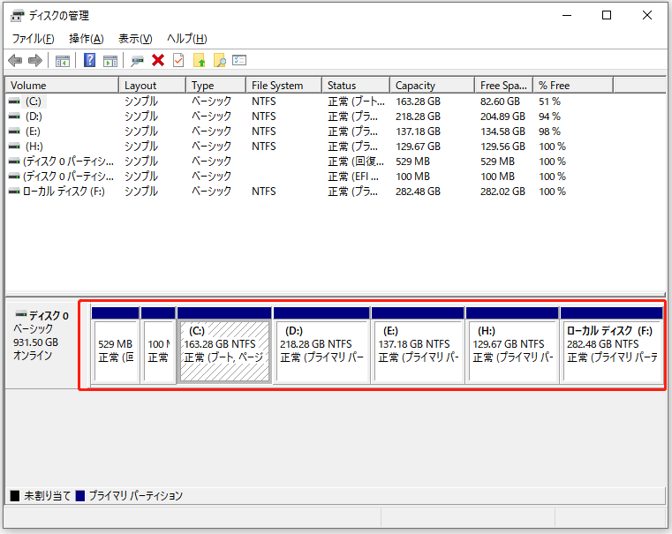Image resolution: width=672 pixels, height=534 pixels.
Task: Select the (H:) 129.67 GB NTFS partition block
Action: (512, 344)
